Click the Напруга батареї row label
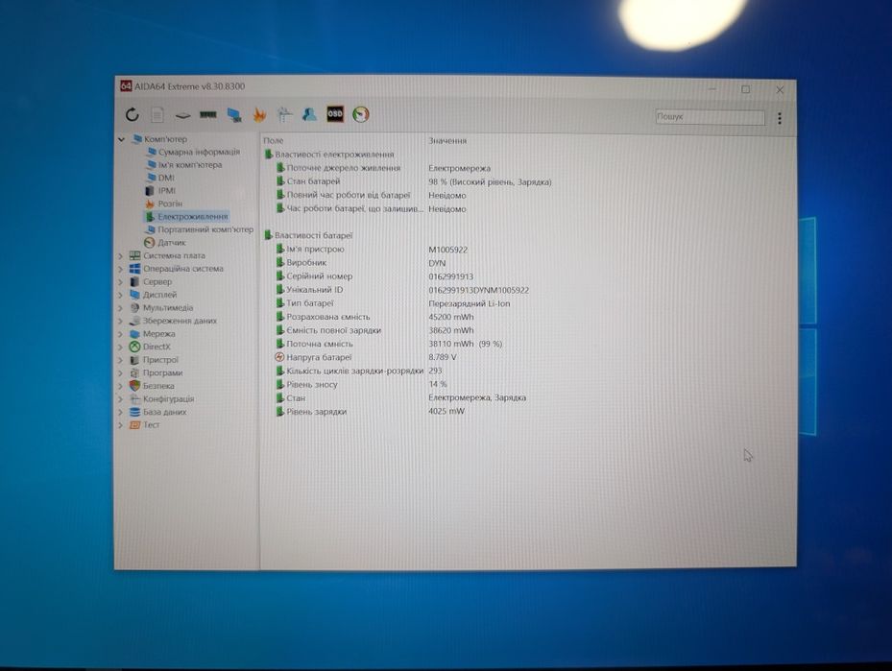Screen dimensions: 892x671 click(x=319, y=358)
